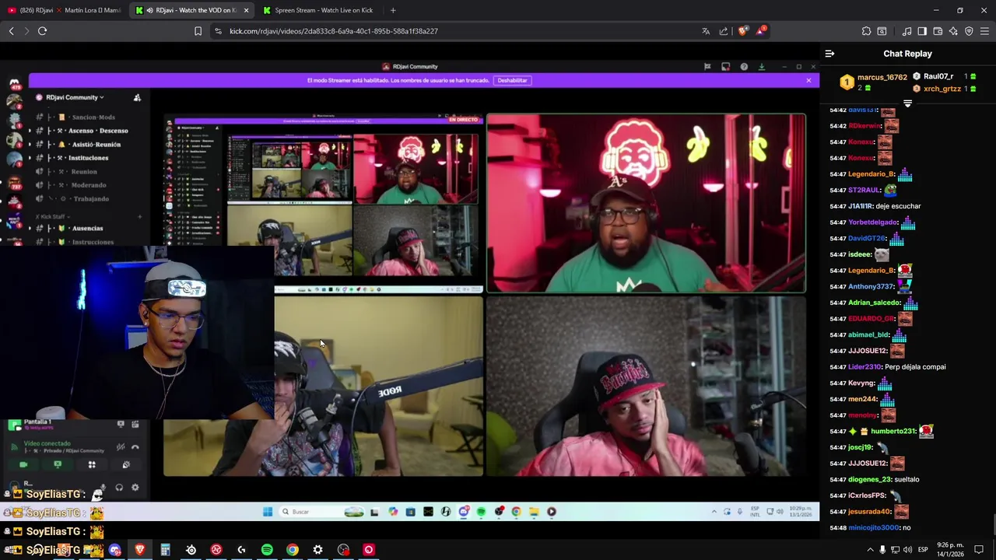Viewport: 996px width, 560px height.
Task: Open Discord user settings gear
Action: pyautogui.click(x=135, y=488)
